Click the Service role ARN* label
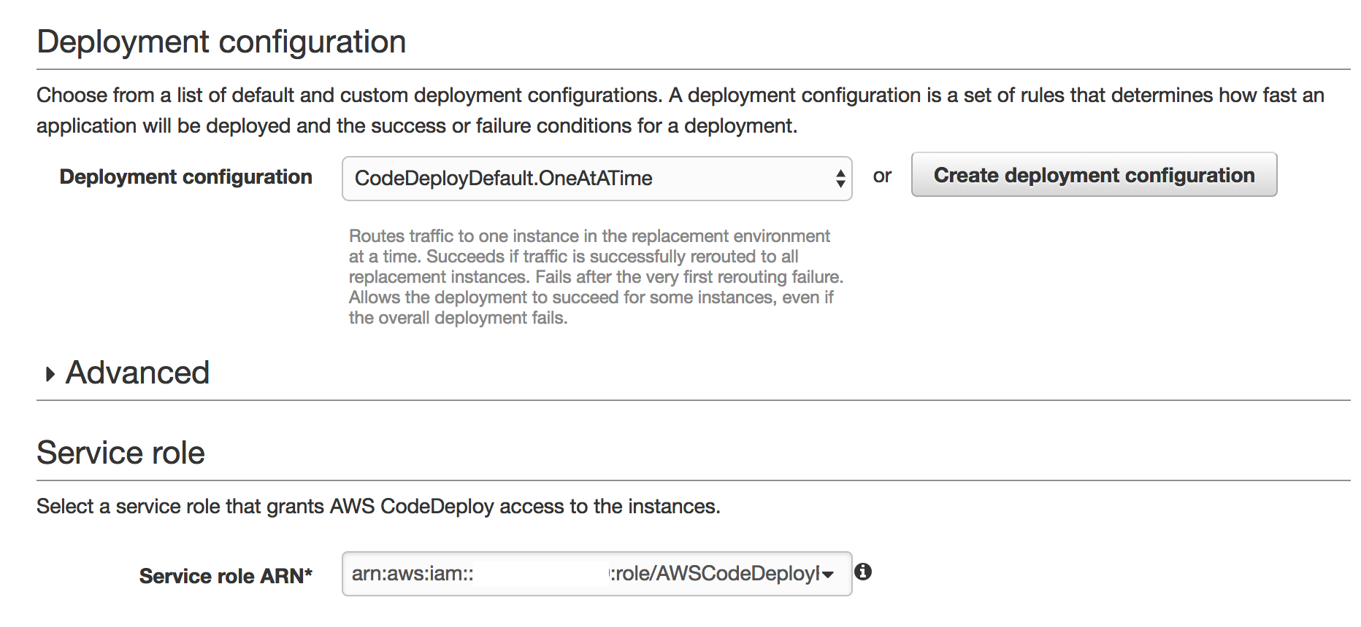The width and height of the screenshot is (1361, 627). tap(226, 576)
